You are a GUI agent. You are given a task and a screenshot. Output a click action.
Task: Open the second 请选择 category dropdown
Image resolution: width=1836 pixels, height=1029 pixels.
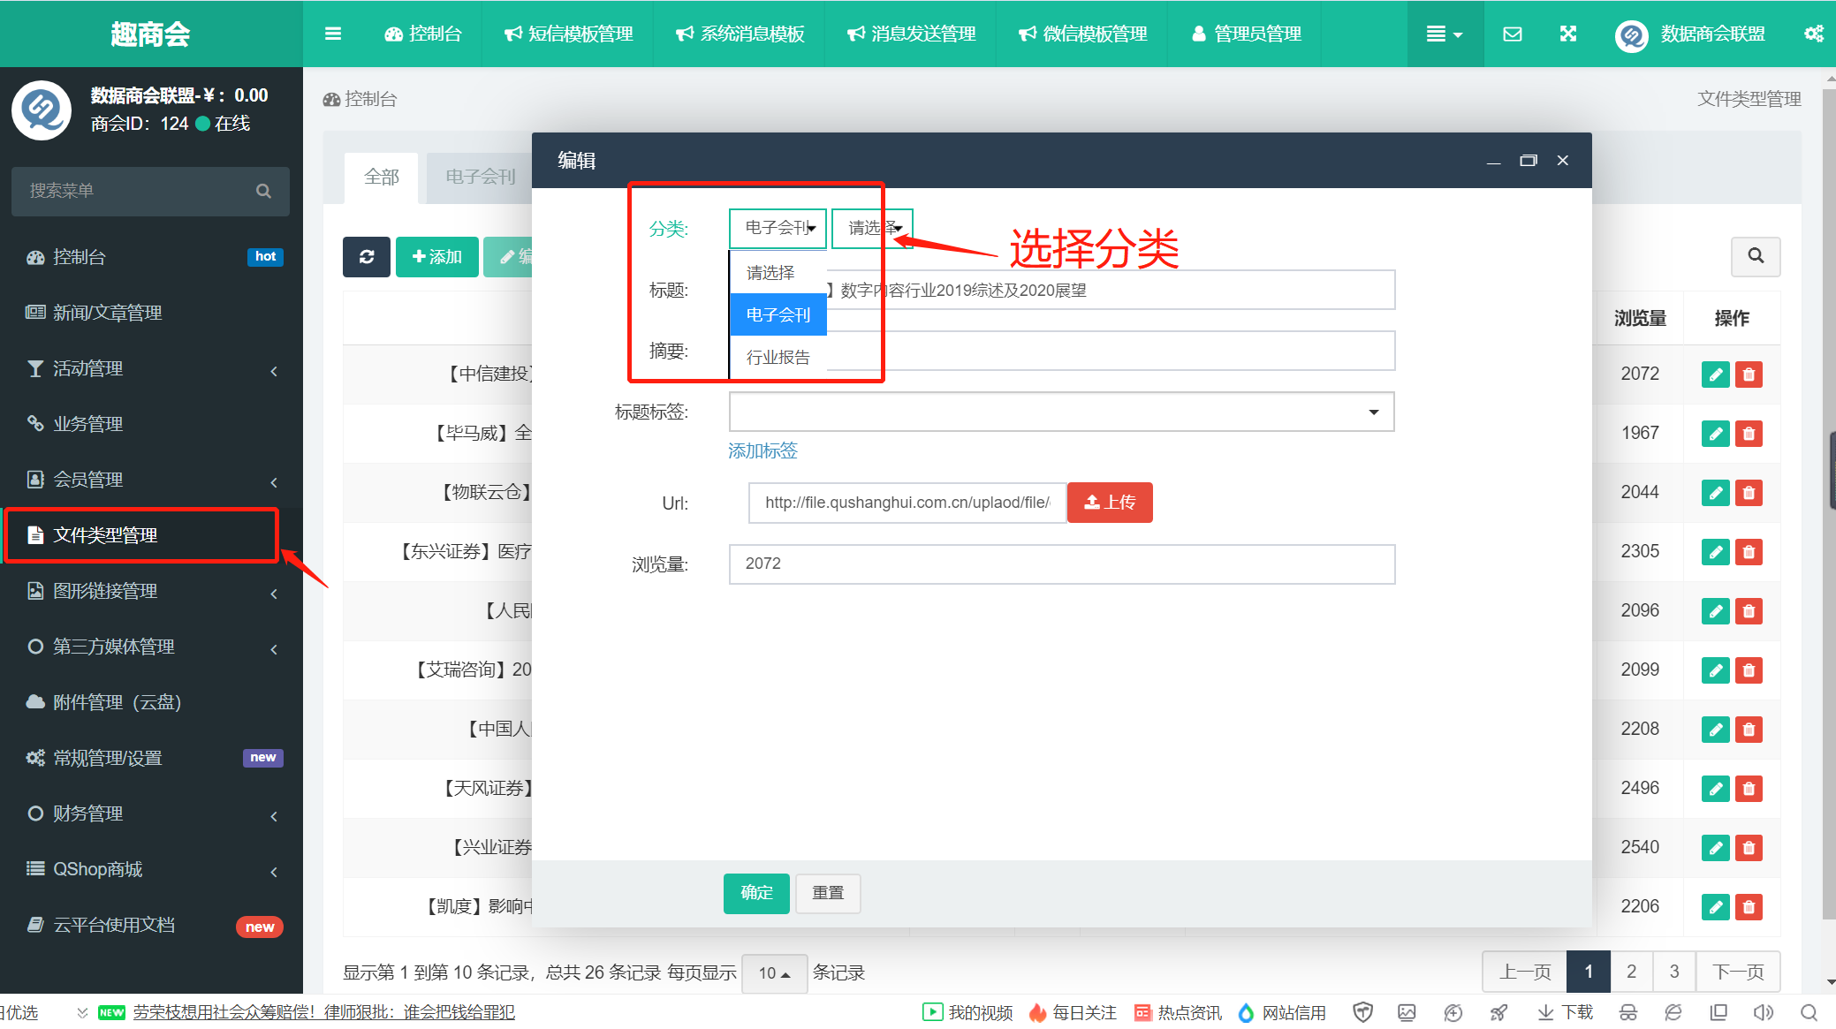[873, 229]
